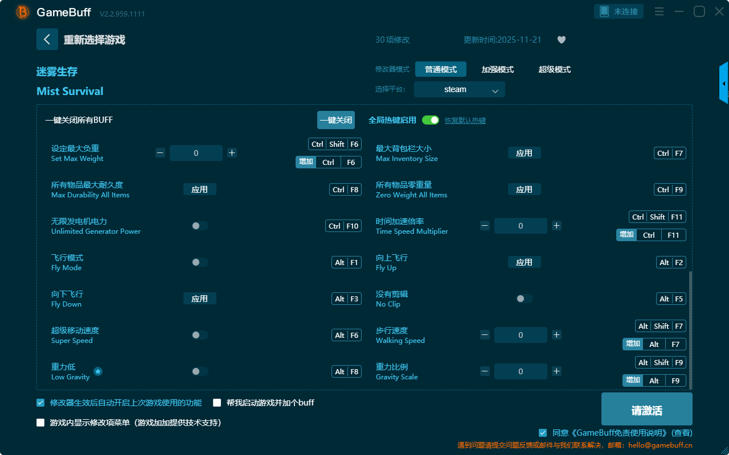Check the launch game and add buff box

217,403
